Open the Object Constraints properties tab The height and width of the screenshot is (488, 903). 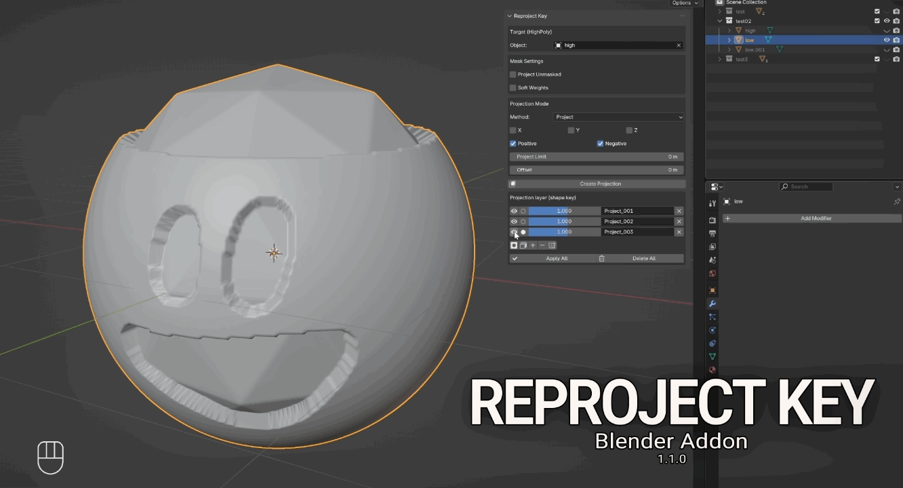point(713,344)
